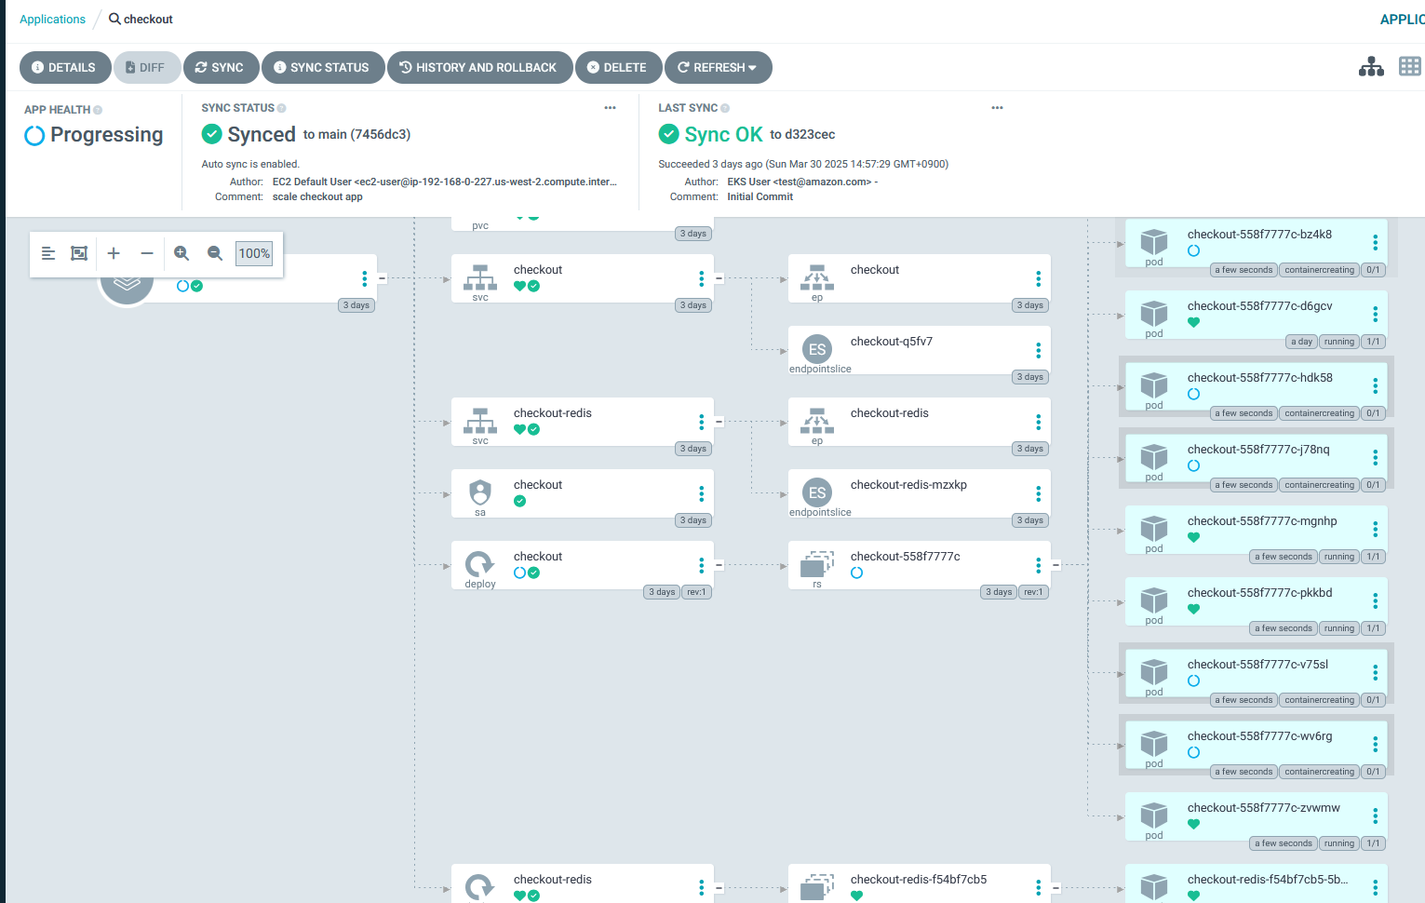Image resolution: width=1425 pixels, height=903 pixels.
Task: Open Last Sync more options ellipsis
Action: [x=997, y=108]
